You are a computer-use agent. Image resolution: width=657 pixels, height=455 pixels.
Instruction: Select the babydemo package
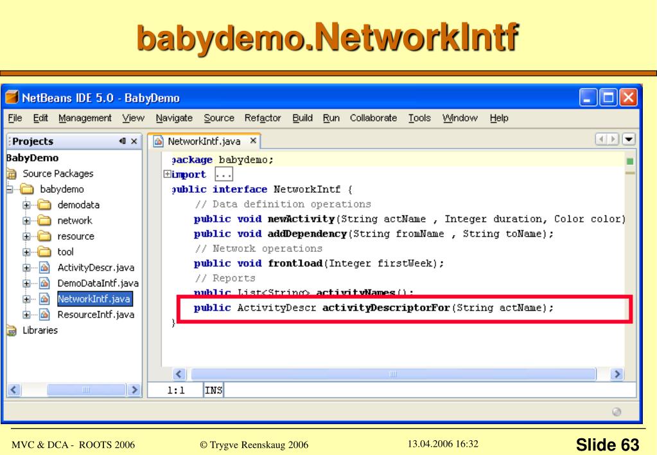62,189
